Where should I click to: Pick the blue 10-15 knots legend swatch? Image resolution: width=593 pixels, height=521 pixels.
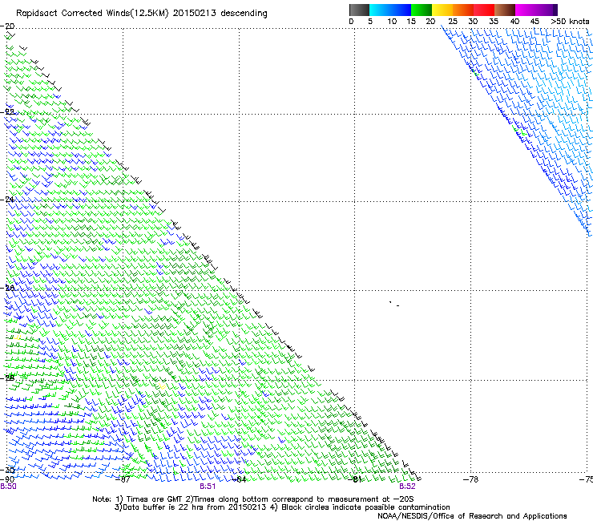[x=401, y=10]
